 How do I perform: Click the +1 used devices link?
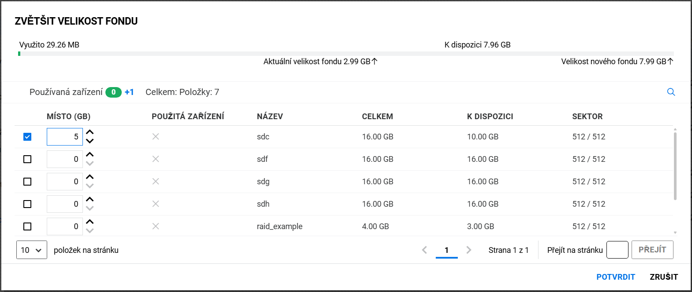129,92
